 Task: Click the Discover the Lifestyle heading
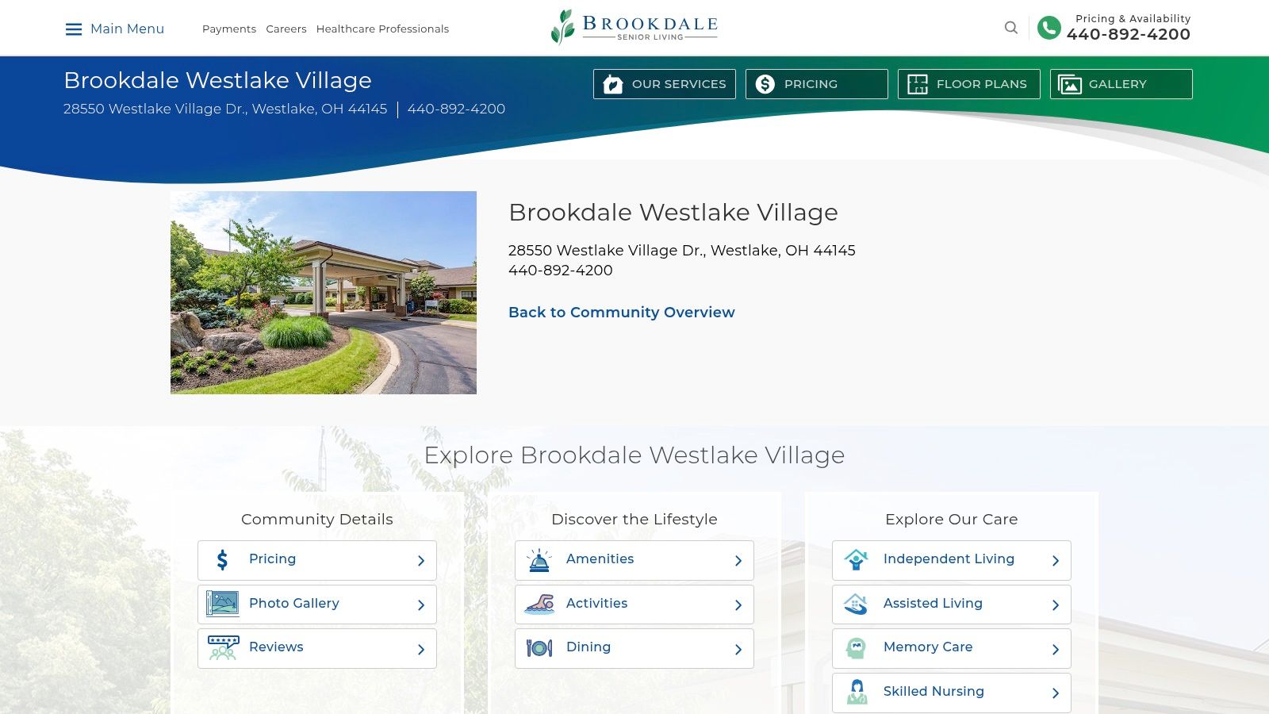[634, 520]
